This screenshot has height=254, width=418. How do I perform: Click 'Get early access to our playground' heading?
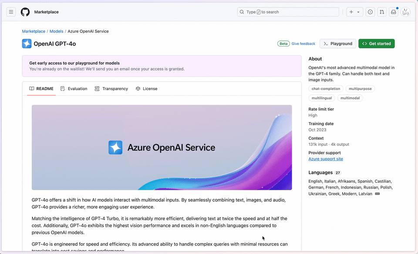coord(74,63)
